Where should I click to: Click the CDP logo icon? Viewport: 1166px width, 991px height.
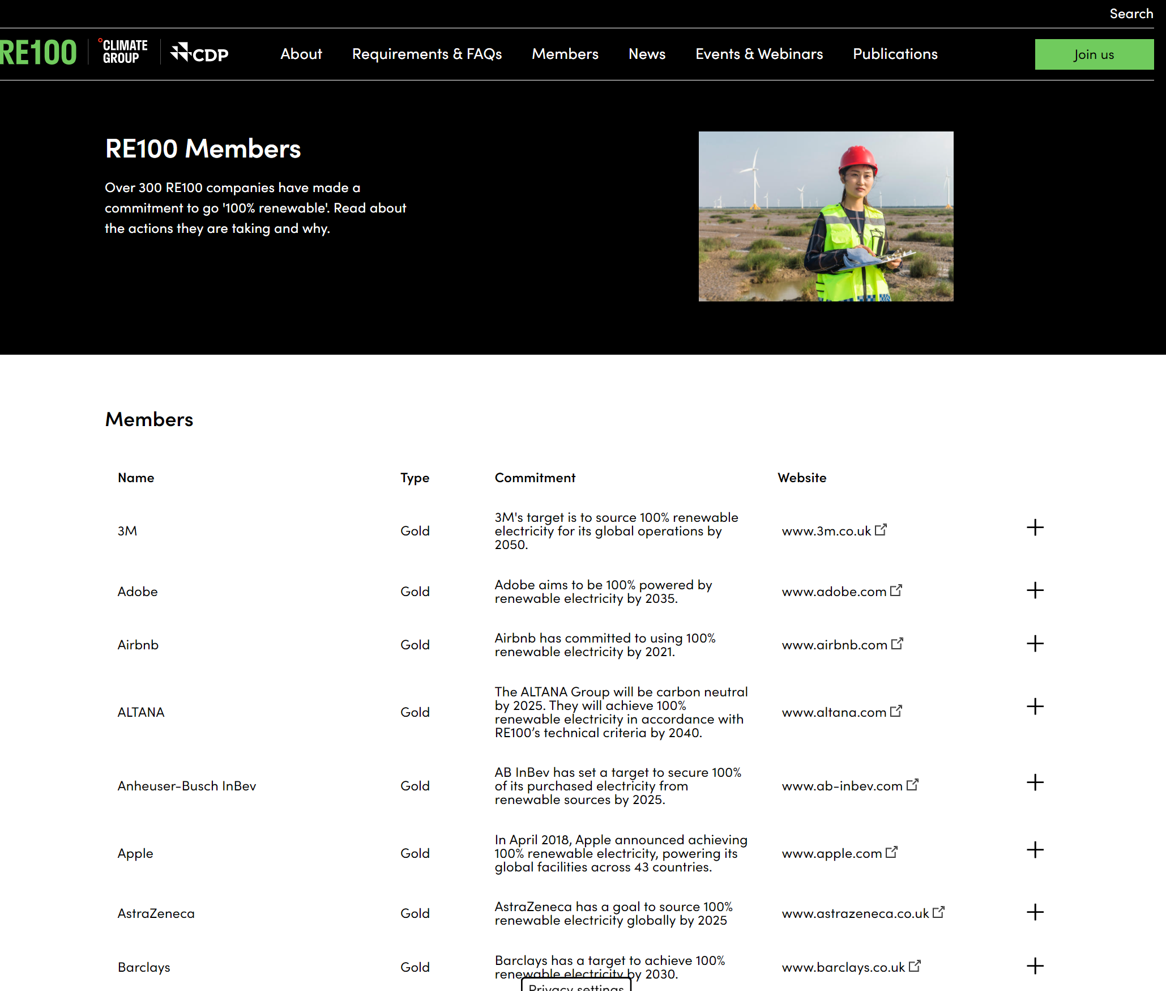pyautogui.click(x=181, y=53)
